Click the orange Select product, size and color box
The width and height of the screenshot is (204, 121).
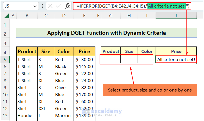tap(150, 90)
